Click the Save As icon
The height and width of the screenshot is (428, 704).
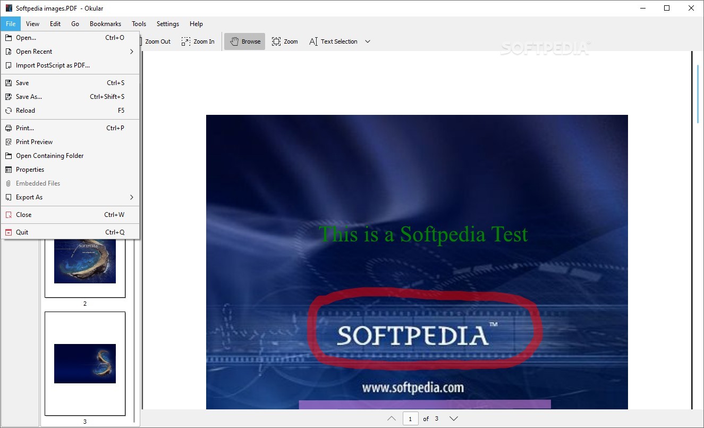(x=8, y=97)
